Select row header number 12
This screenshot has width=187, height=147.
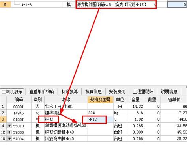coord(3,132)
